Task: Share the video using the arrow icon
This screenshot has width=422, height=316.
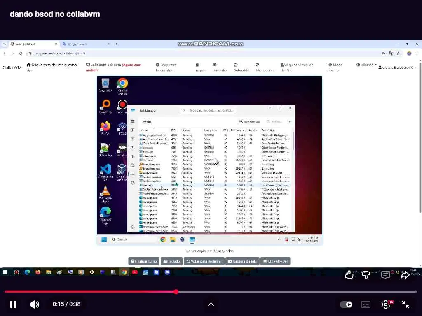Action: tap(406, 274)
